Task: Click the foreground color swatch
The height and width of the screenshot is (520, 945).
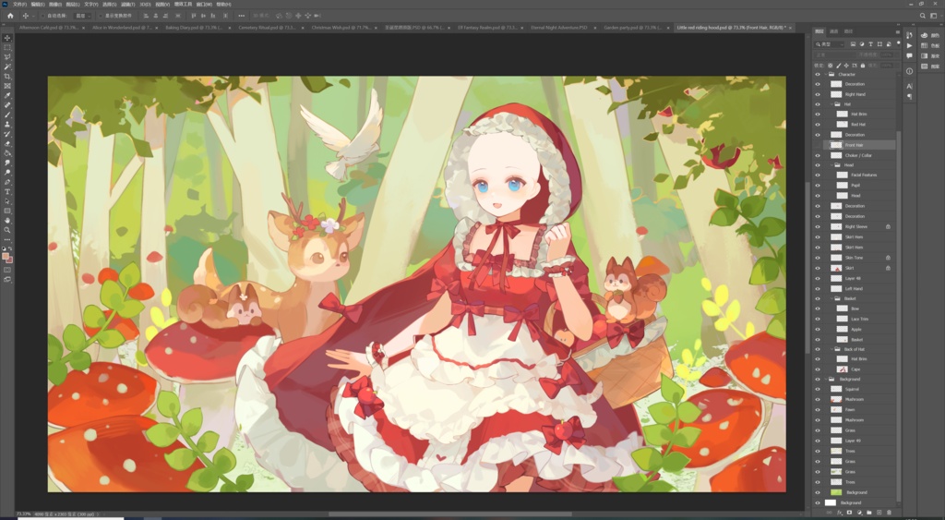Action: coord(6,257)
